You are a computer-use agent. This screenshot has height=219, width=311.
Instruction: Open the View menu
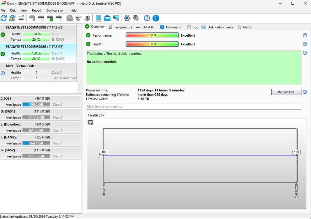point(24,10)
